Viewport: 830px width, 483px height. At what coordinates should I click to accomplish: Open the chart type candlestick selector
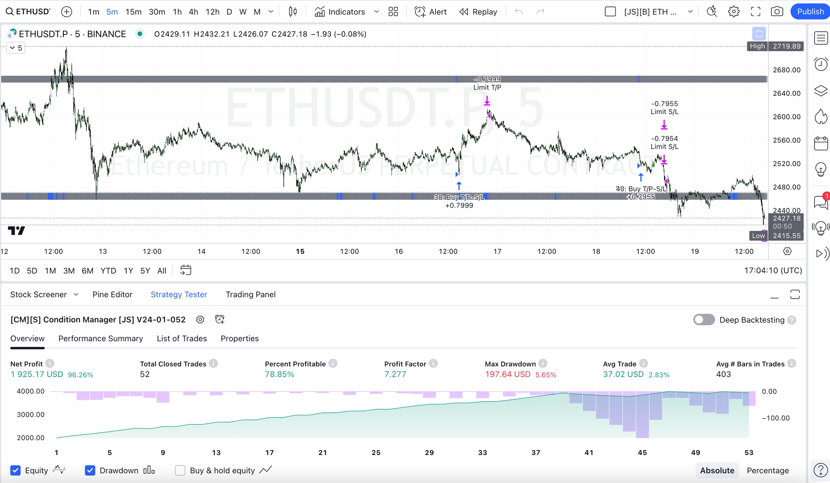293,12
